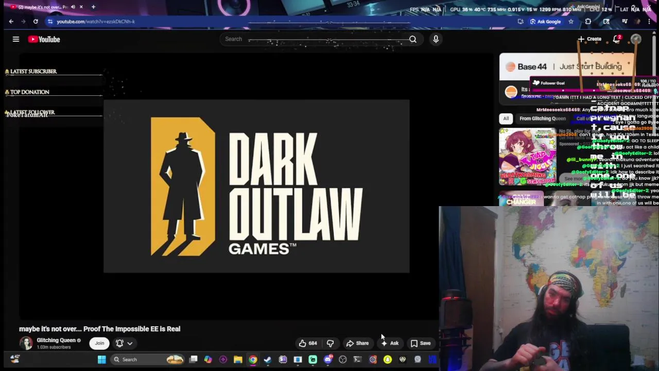Save the video to a playlist
Screen dimensions: 659x371
(x=420, y=343)
